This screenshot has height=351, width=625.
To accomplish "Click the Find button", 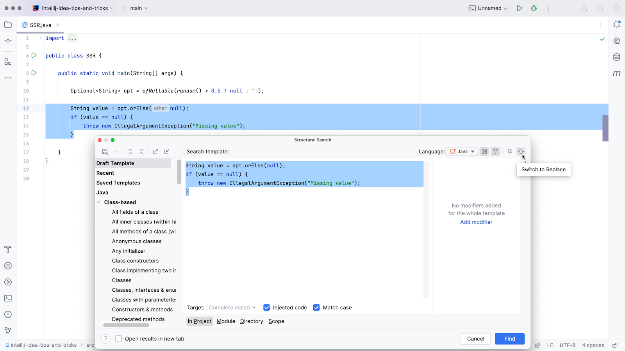I will (510, 339).
